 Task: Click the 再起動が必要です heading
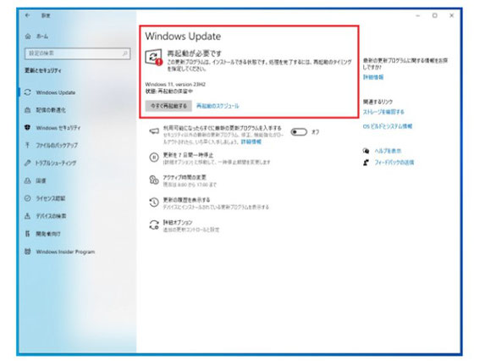pyautogui.click(x=195, y=53)
